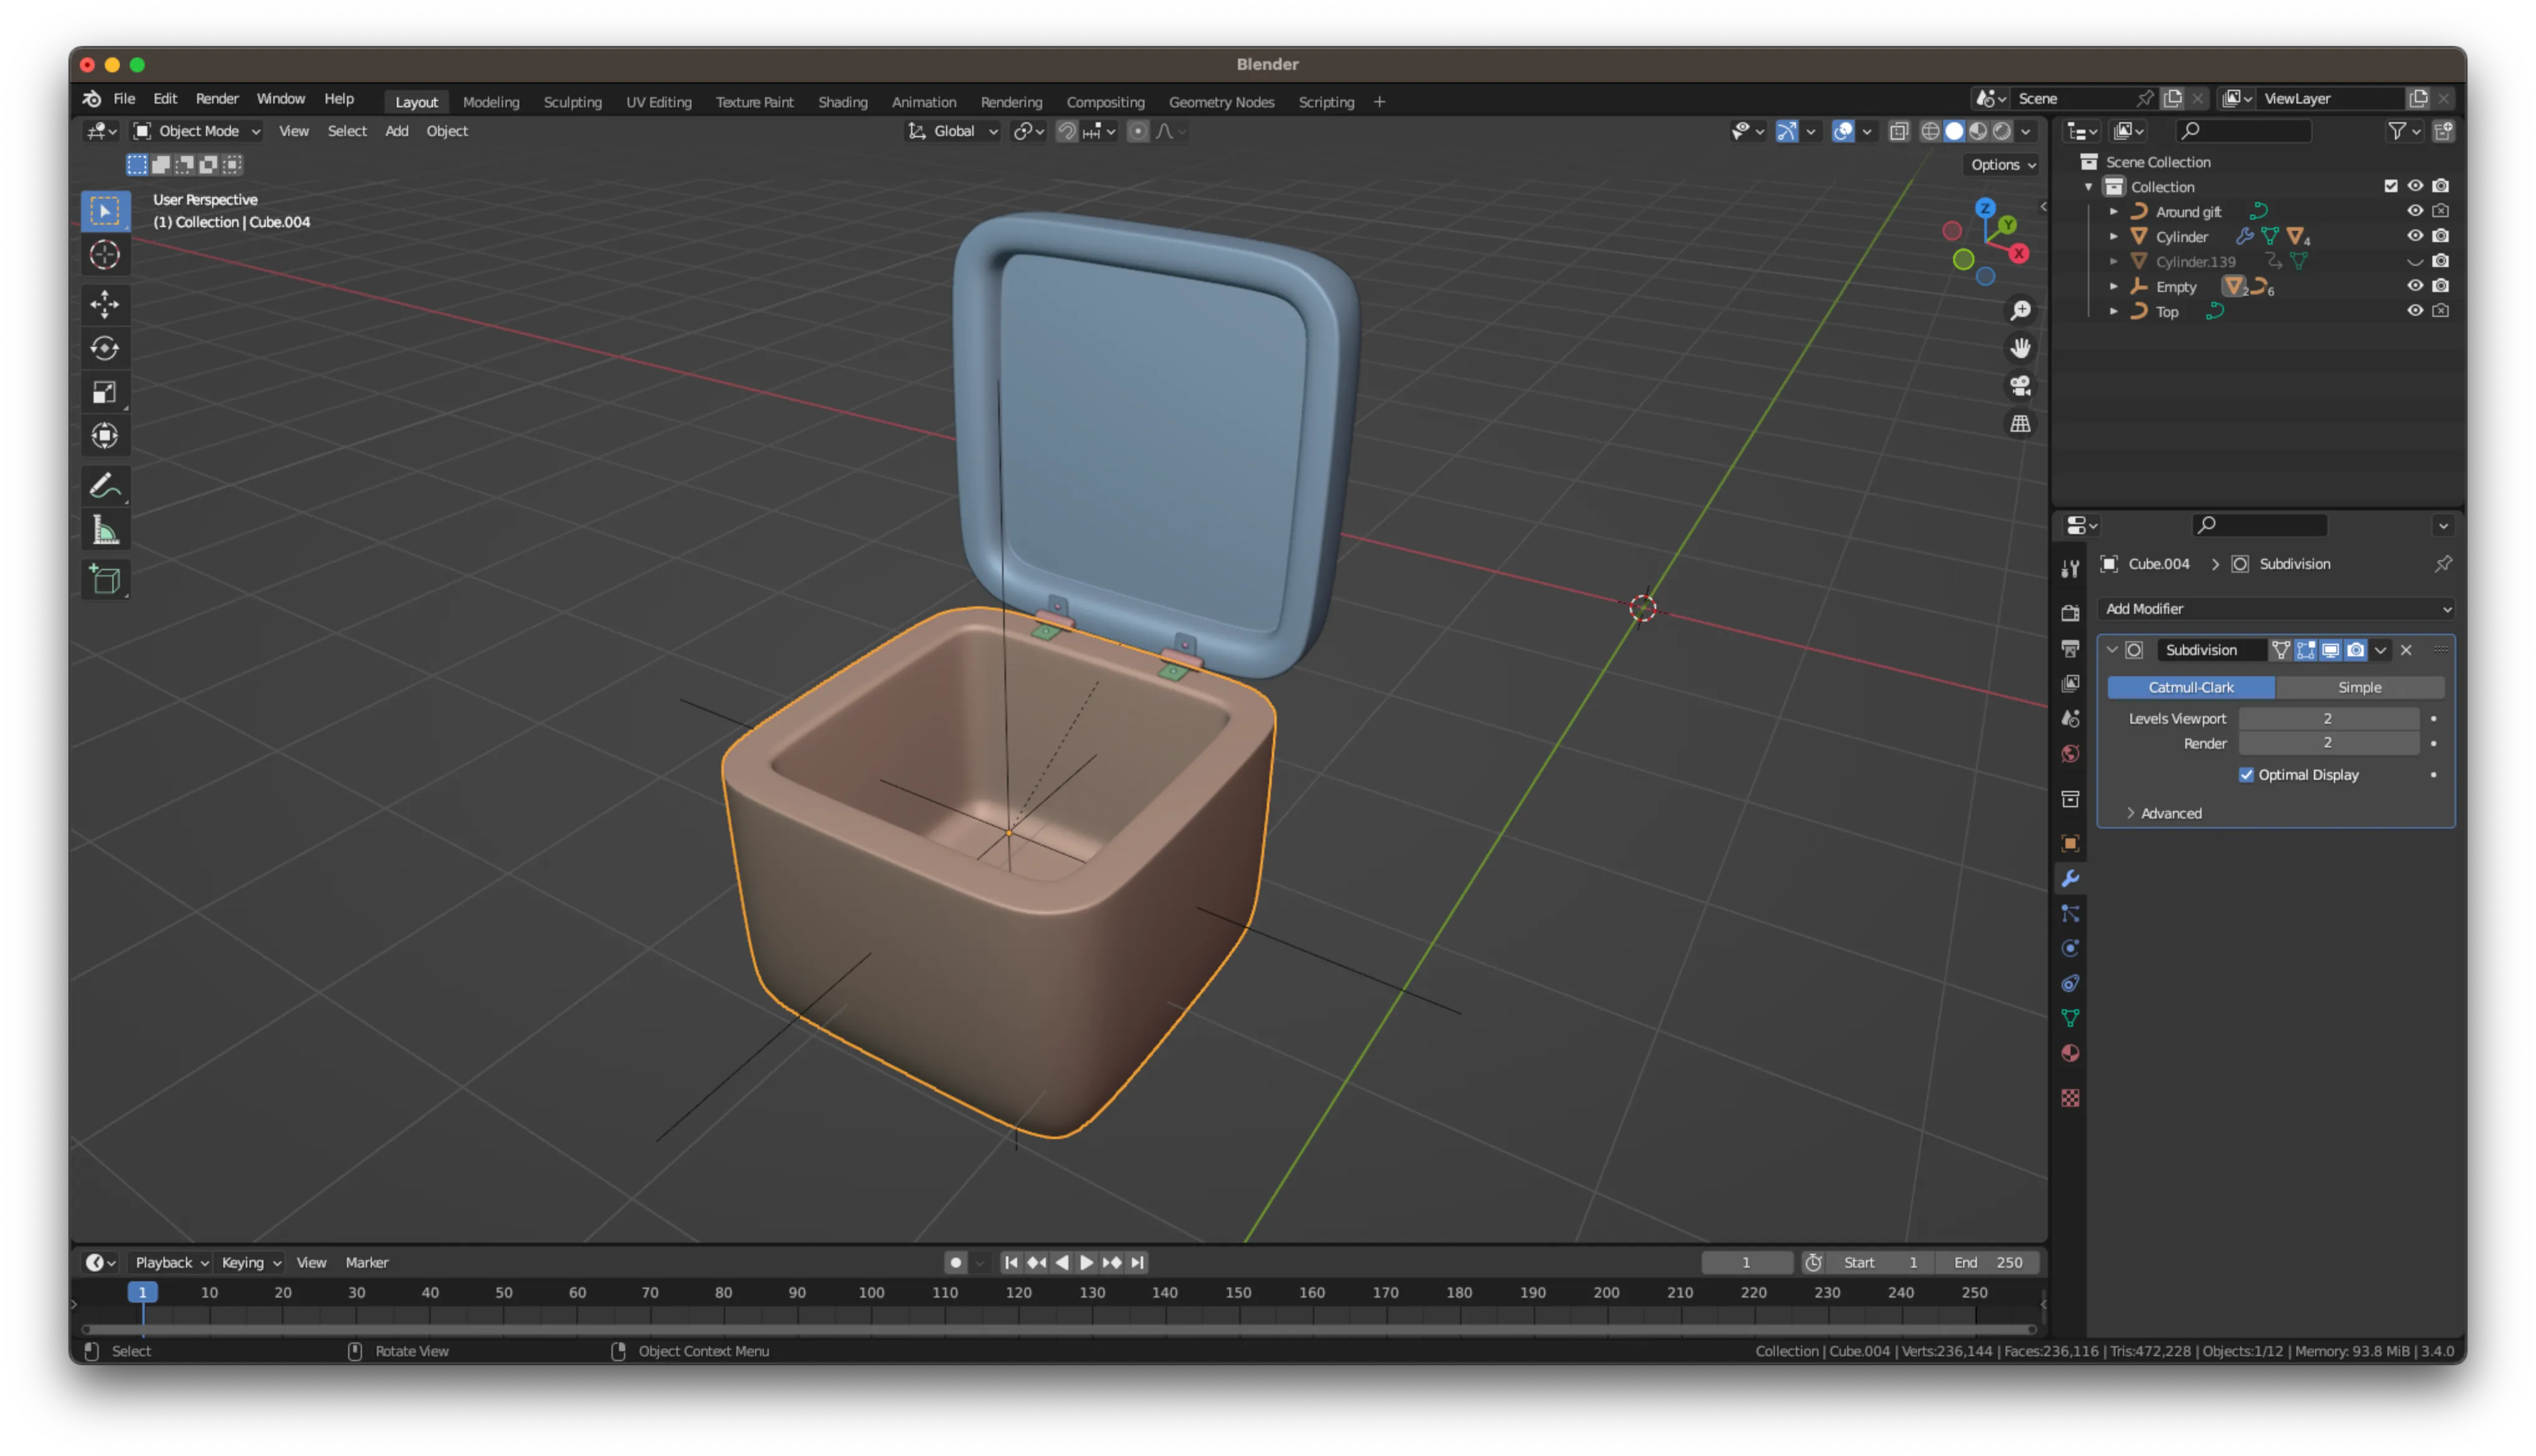Open the Add Modifier dropdown
2536x1456 pixels.
click(2275, 609)
